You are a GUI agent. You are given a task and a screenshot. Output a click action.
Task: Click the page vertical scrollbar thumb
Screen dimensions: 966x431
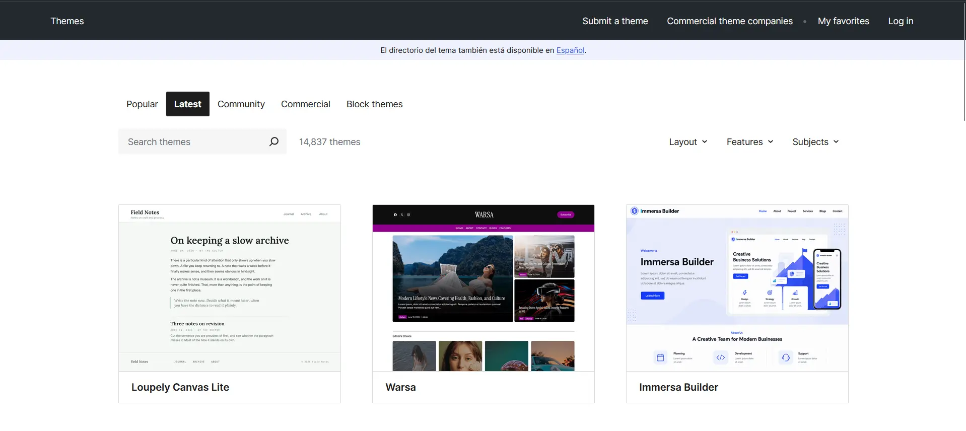[x=964, y=61]
